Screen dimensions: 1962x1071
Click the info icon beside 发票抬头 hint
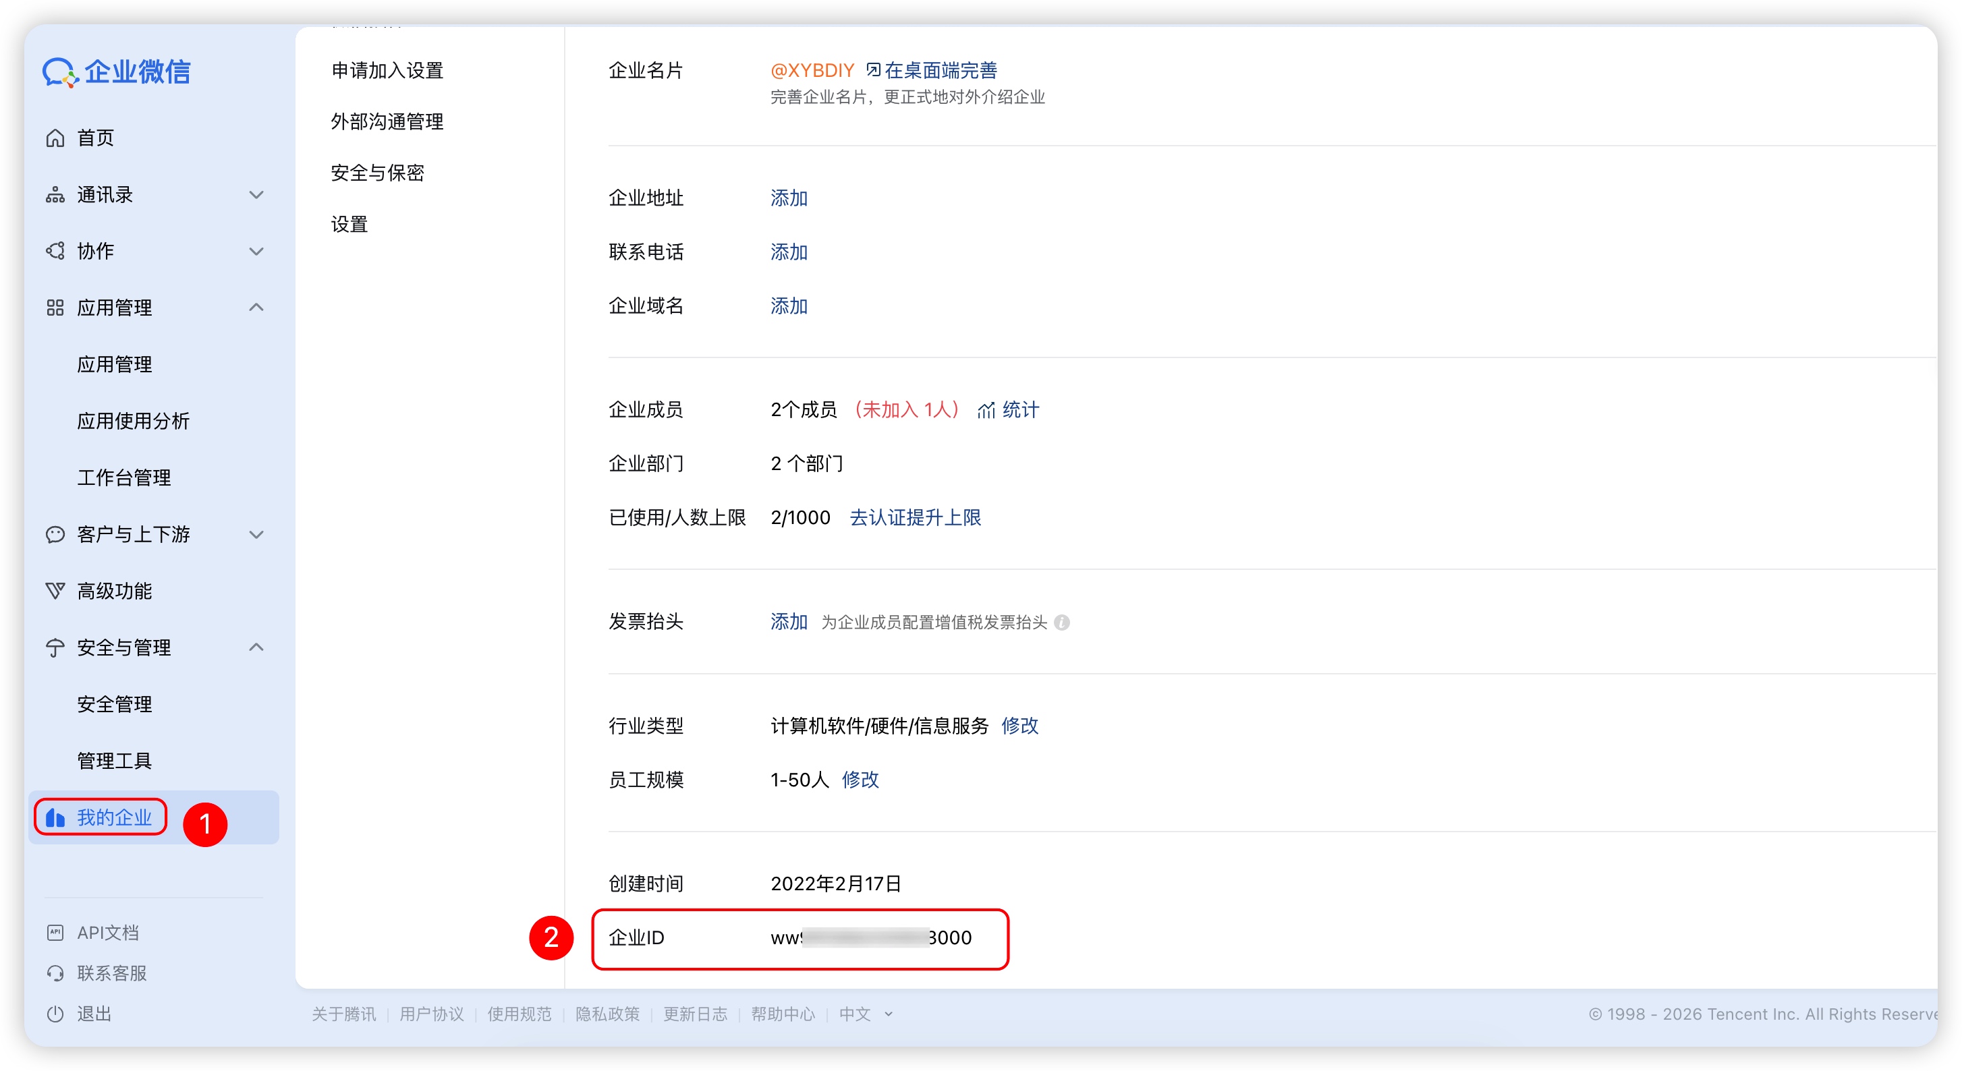(1062, 623)
